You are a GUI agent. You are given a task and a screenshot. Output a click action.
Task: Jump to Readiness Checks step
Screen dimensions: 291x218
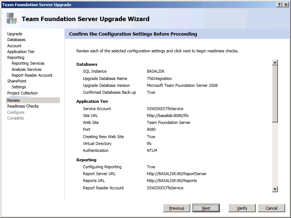tap(23, 106)
